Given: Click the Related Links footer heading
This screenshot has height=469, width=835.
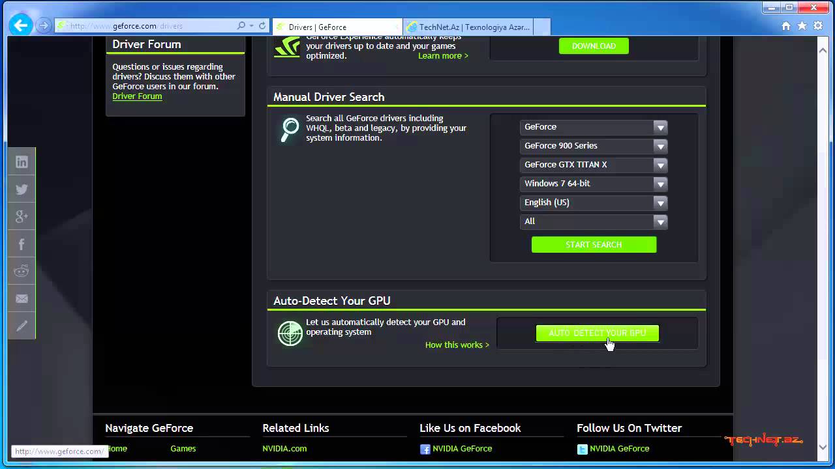Looking at the screenshot, I should tap(296, 428).
